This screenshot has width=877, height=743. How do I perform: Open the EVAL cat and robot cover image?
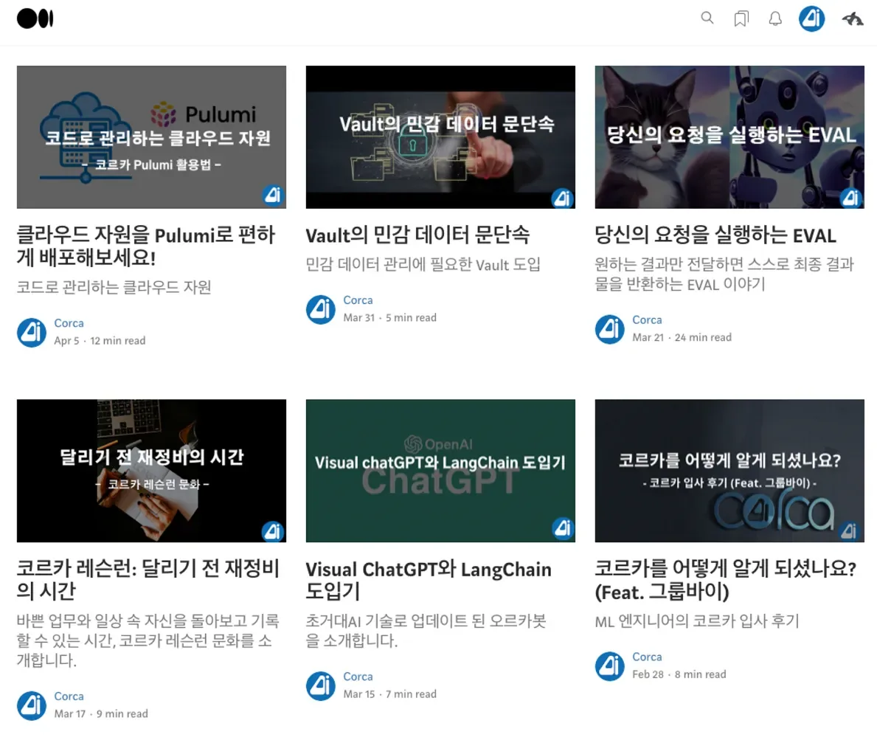tap(730, 137)
